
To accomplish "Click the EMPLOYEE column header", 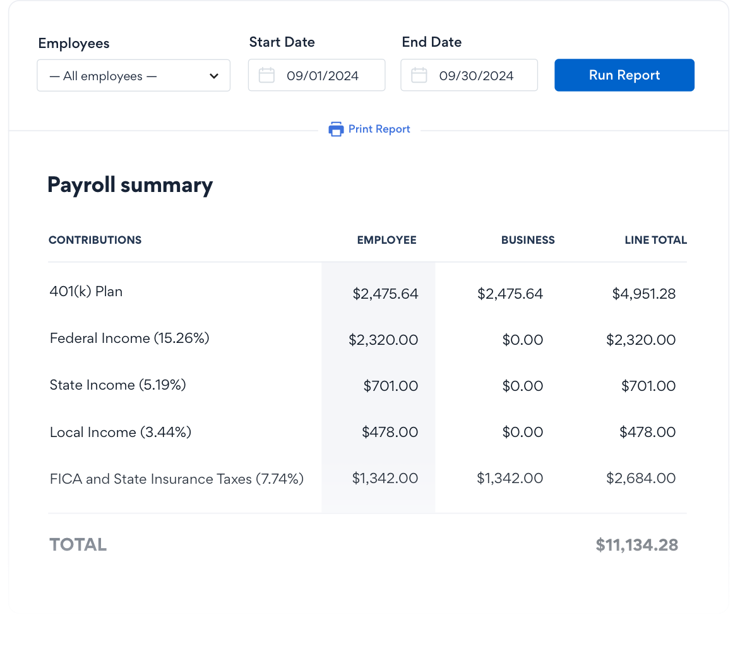I will pos(386,240).
